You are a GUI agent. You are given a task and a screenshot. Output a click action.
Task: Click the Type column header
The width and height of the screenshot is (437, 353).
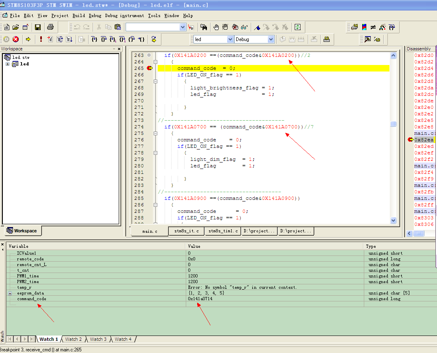400,247
